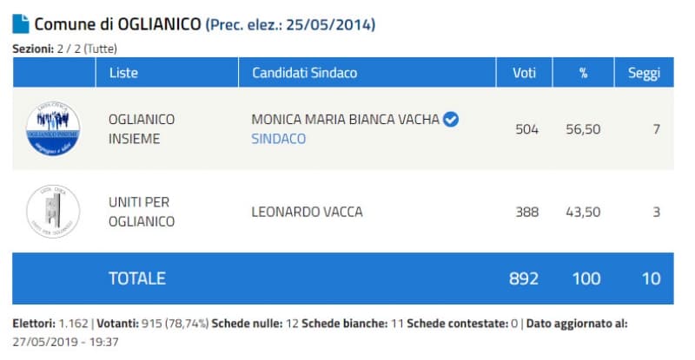Click the Voti column header

coord(523,72)
